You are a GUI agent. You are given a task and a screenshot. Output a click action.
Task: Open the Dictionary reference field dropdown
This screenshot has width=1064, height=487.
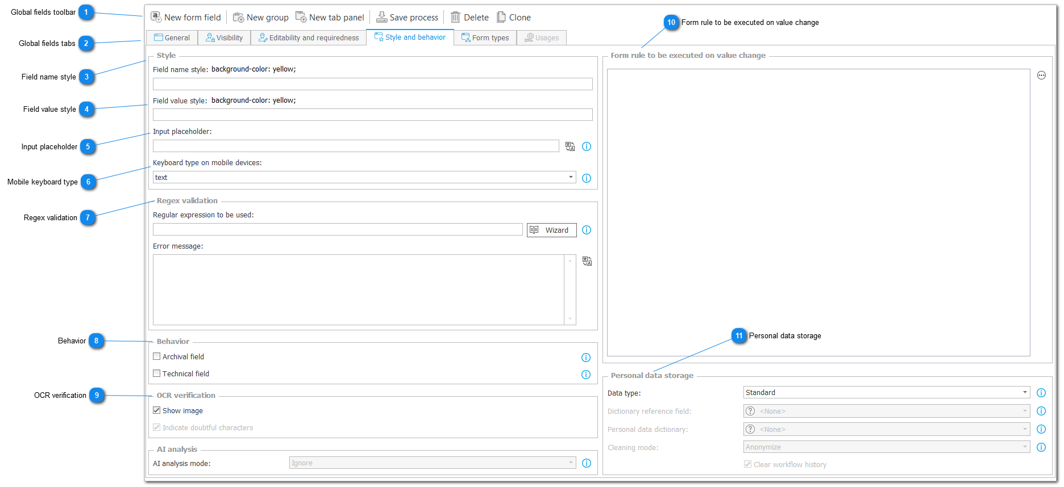click(x=887, y=411)
